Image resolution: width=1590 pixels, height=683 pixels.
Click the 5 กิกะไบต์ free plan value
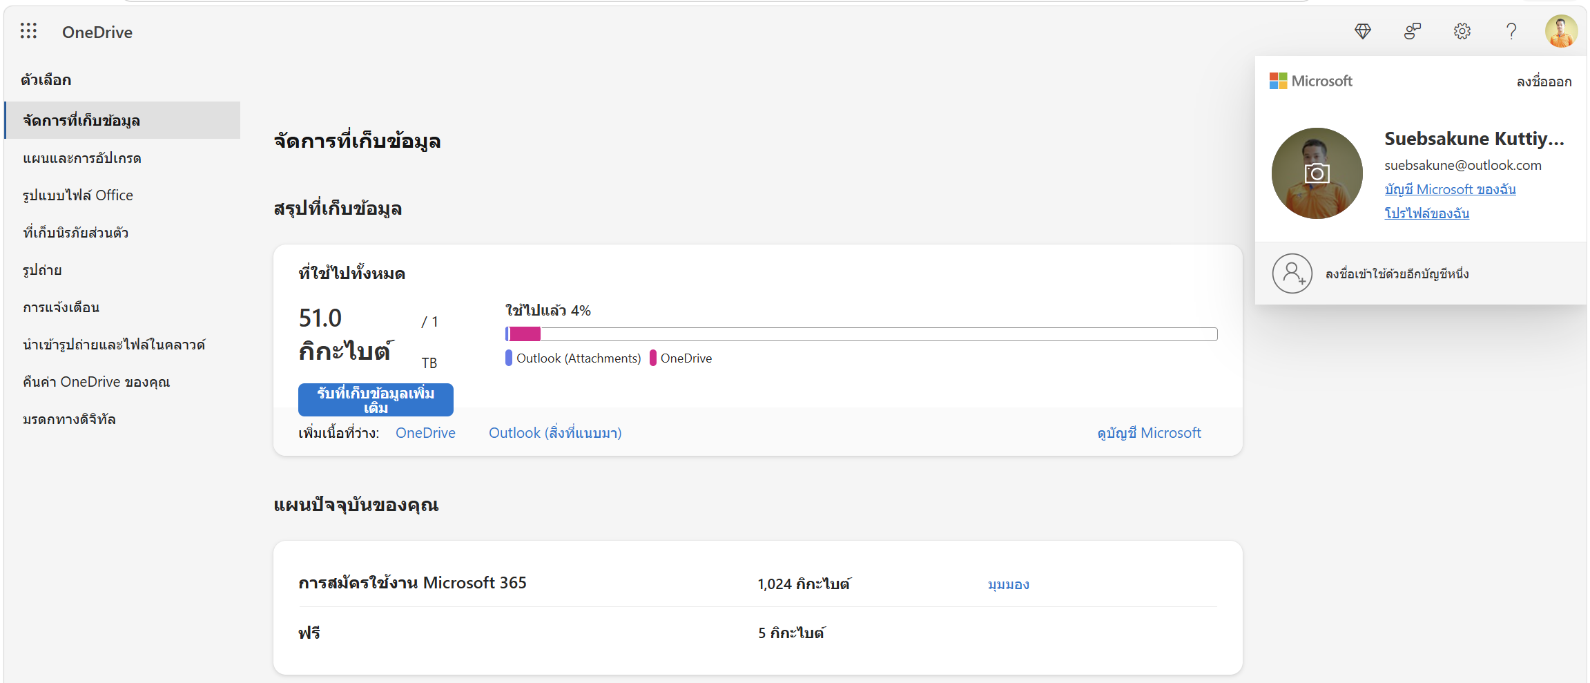(x=791, y=633)
